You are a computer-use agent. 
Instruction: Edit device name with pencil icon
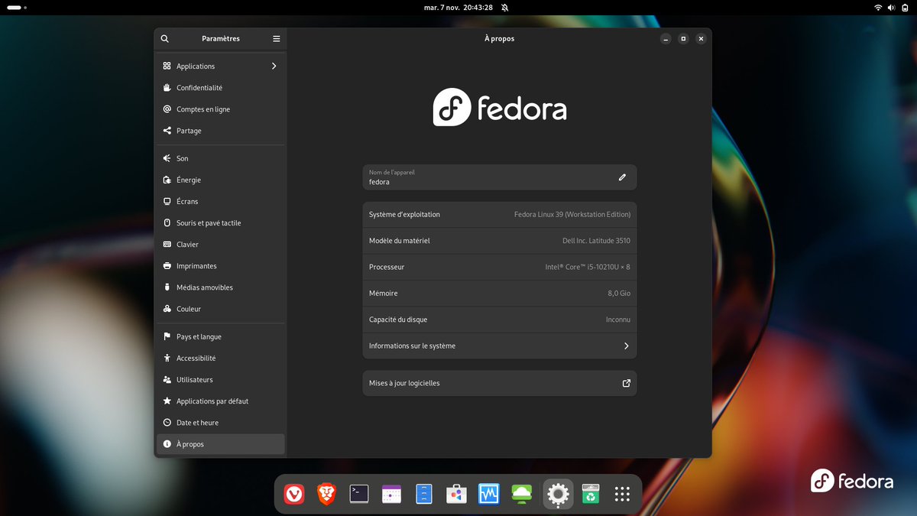(622, 177)
